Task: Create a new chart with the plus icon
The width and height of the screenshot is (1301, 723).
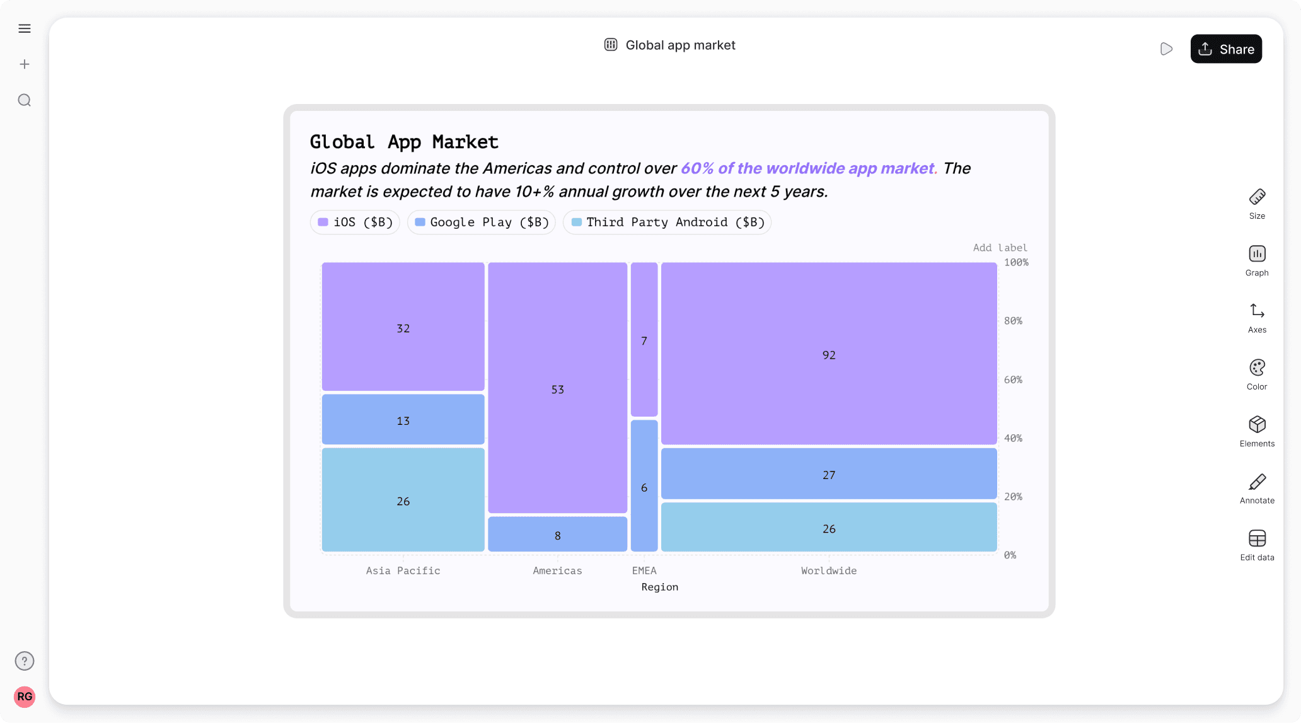Action: point(24,64)
